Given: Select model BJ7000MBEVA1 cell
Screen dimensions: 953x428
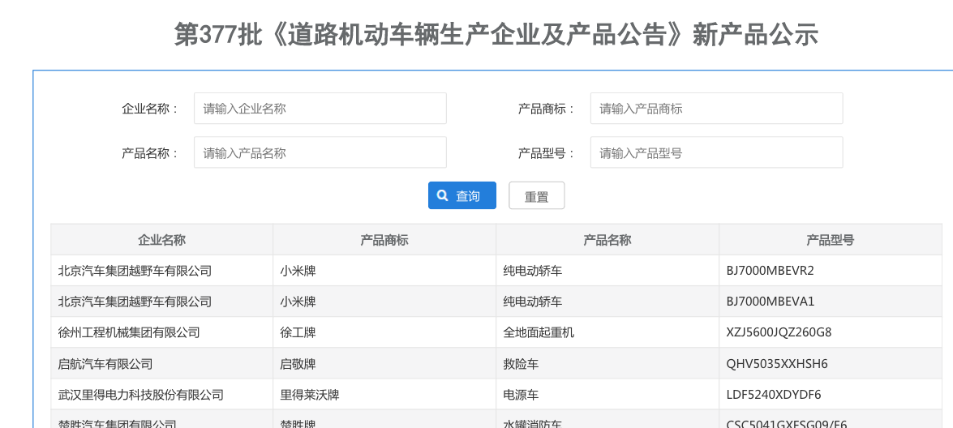Looking at the screenshot, I should tap(770, 302).
